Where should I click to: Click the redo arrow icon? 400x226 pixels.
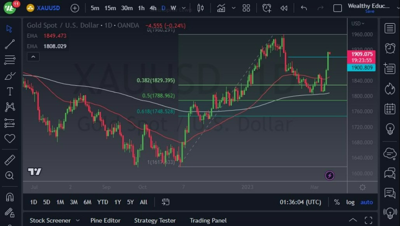coord(320,8)
